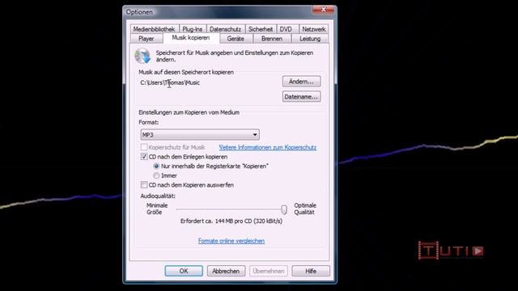Click the Minimale Größe label
518x291 pixels.
tap(156, 209)
